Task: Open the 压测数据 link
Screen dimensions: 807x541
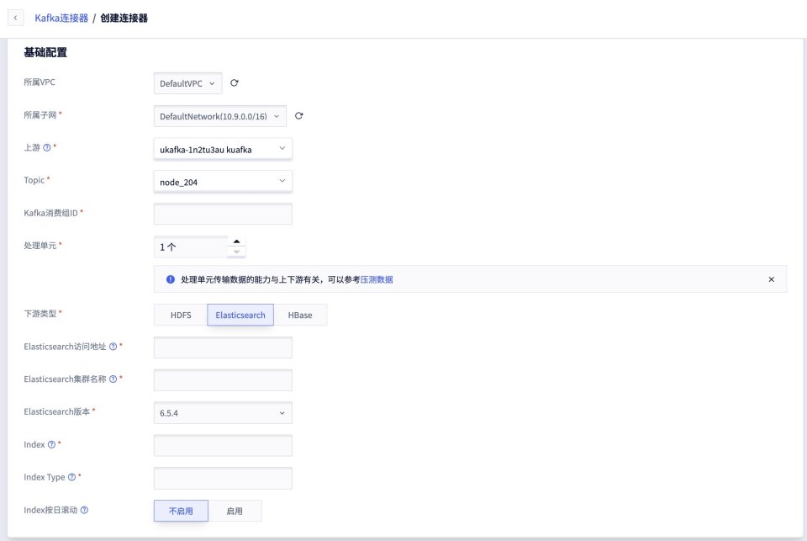Action: coord(377,279)
